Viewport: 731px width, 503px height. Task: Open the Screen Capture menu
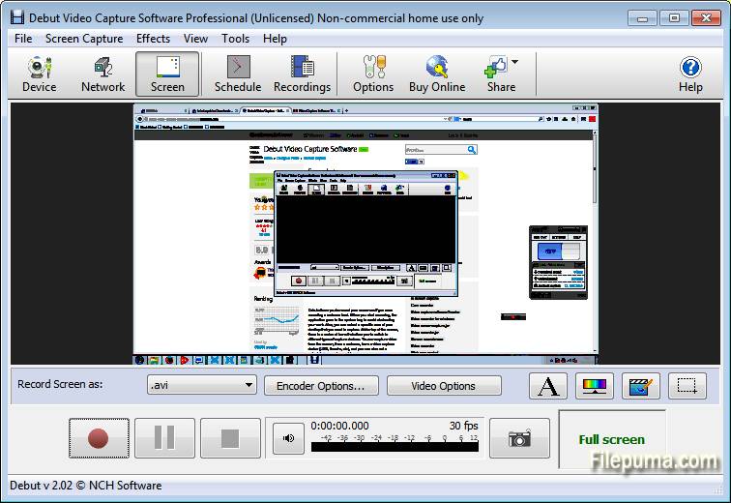(x=84, y=39)
